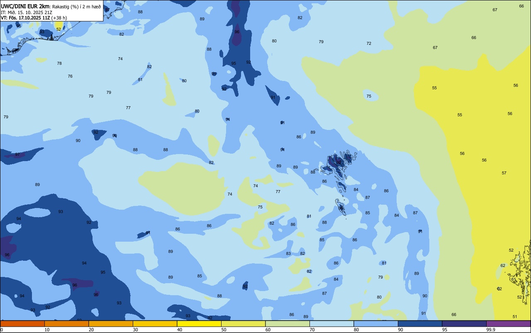Image resolution: width=531 pixels, height=333 pixels.
Task: Click the humidity value 76 on the map
Action: (70, 76)
